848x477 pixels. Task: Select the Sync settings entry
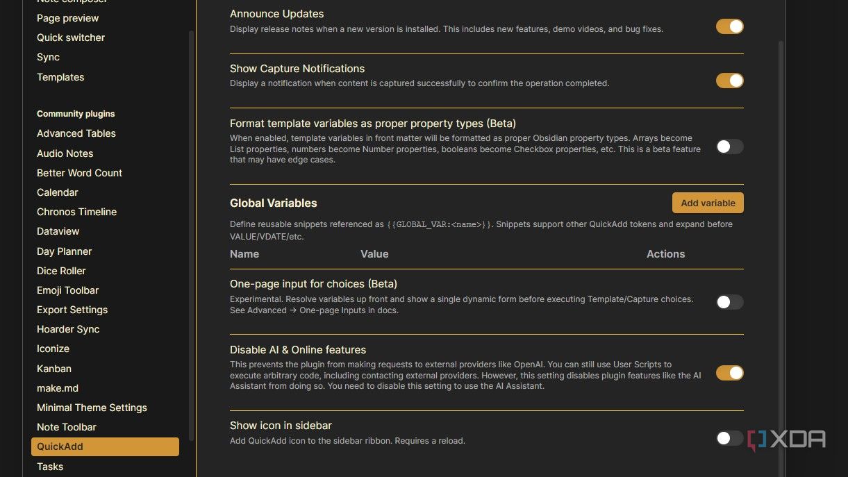coord(48,57)
